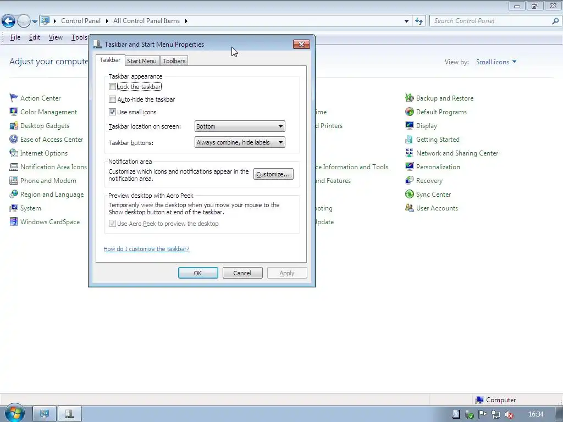Open System icon
Viewport: 563px width, 422px height.
14,208
